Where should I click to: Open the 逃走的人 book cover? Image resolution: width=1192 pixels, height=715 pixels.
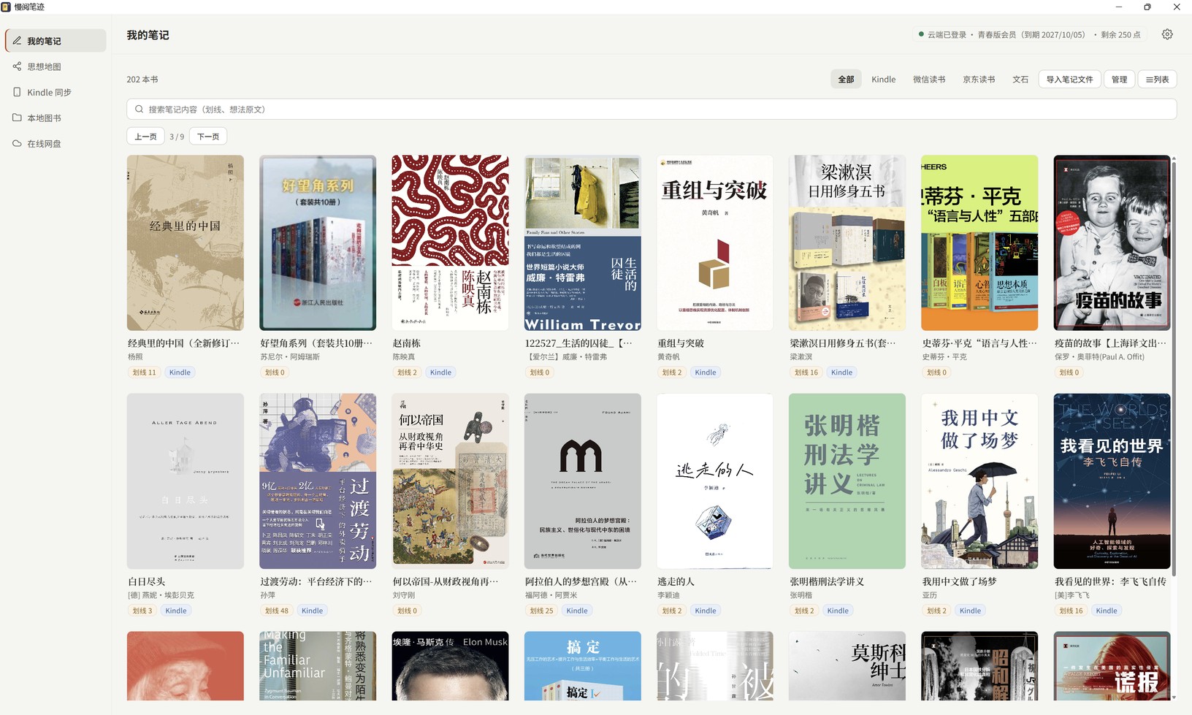714,481
